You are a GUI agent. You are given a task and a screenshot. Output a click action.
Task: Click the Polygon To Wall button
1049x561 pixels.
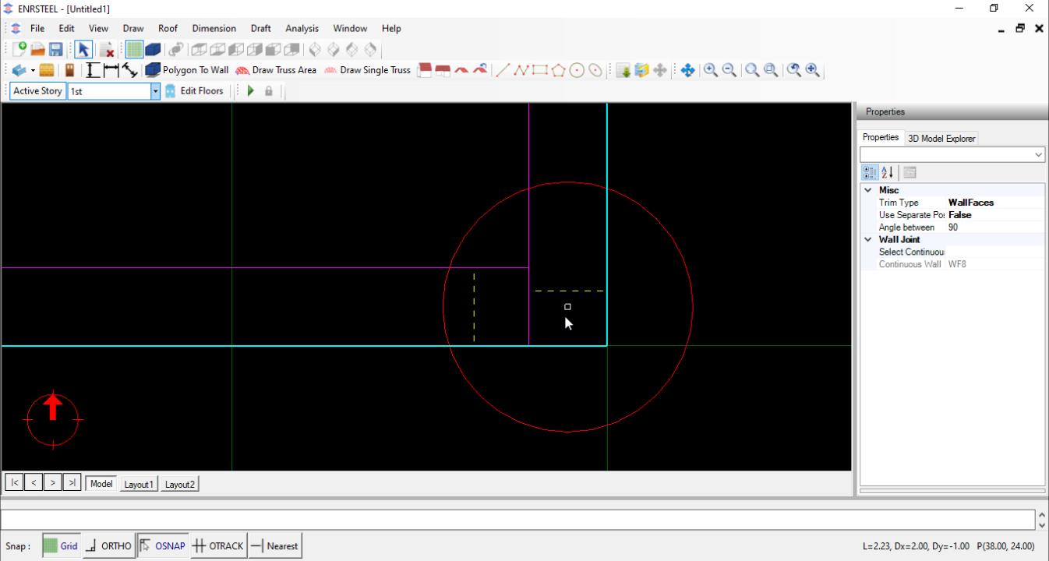point(187,70)
